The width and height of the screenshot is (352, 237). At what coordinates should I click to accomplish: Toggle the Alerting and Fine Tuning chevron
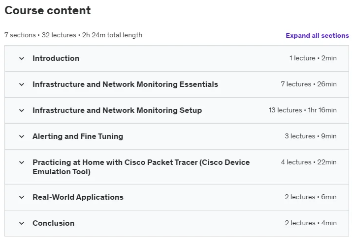(x=22, y=136)
